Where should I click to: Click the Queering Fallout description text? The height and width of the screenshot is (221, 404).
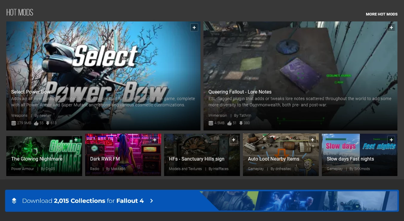[x=300, y=102]
